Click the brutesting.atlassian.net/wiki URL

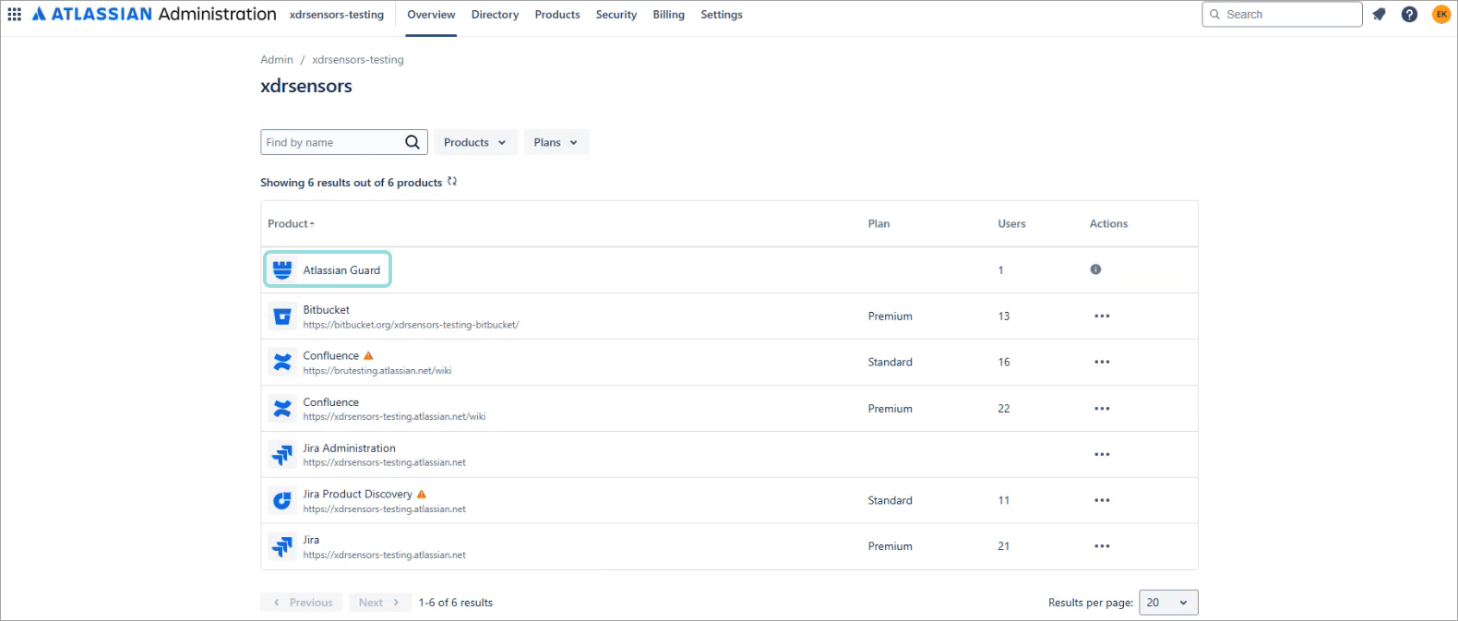[x=377, y=371]
